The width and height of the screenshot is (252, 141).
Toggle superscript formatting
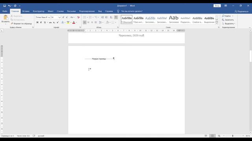(x=57, y=22)
